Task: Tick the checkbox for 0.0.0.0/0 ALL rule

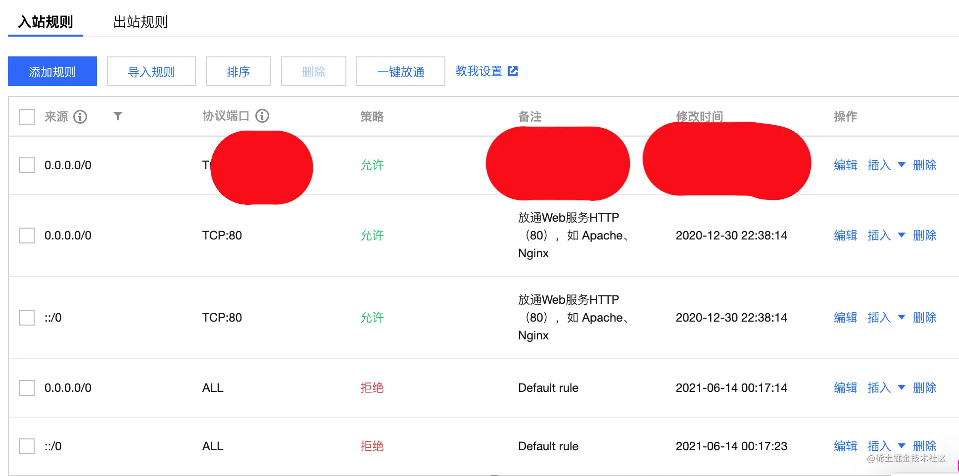Action: 27,388
